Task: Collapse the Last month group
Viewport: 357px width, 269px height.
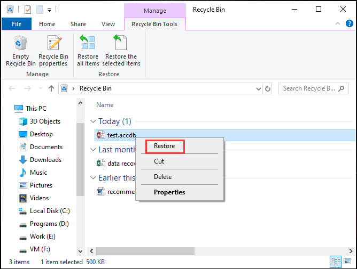Action: [x=93, y=150]
